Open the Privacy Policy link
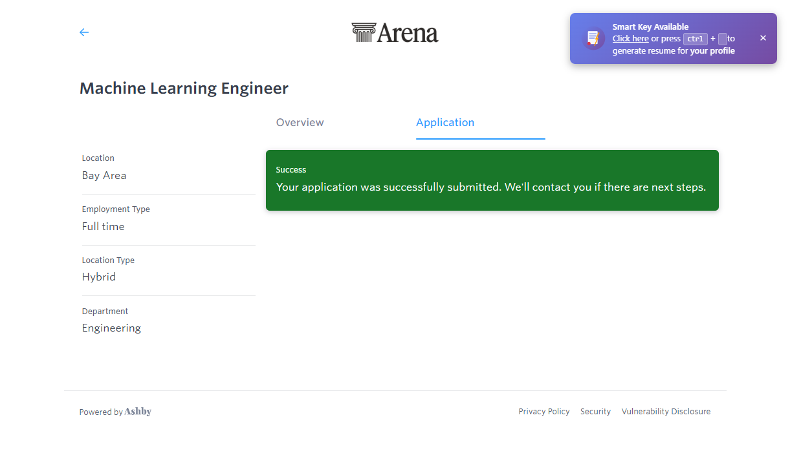This screenshot has height=466, width=790. point(543,412)
